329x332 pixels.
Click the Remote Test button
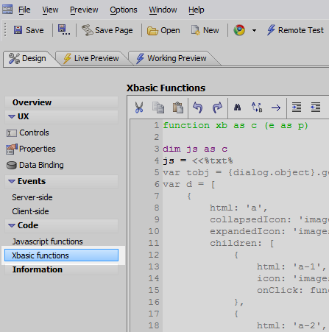[295, 30]
